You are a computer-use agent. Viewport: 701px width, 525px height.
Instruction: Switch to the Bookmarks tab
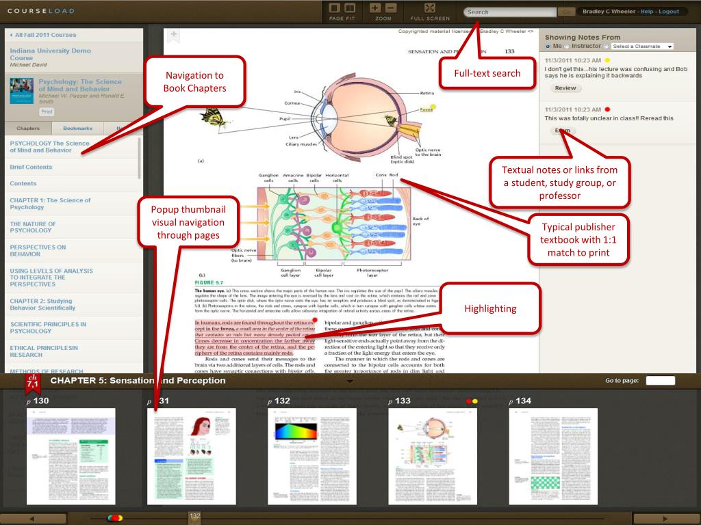tap(77, 128)
